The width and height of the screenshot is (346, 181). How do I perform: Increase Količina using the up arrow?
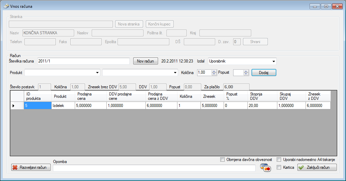tap(214, 71)
